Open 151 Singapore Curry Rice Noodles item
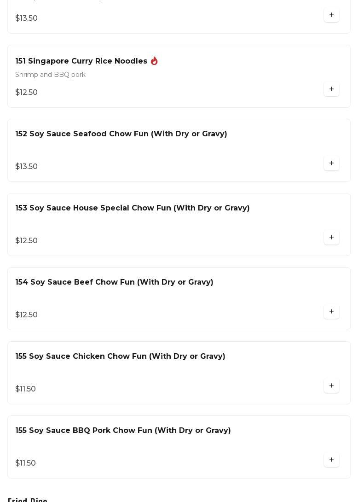The width and height of the screenshot is (358, 502). [x=81, y=61]
